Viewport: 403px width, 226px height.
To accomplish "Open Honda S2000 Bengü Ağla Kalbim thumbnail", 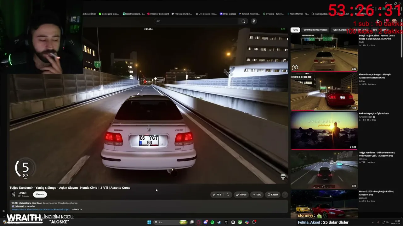I will tap(324, 204).
